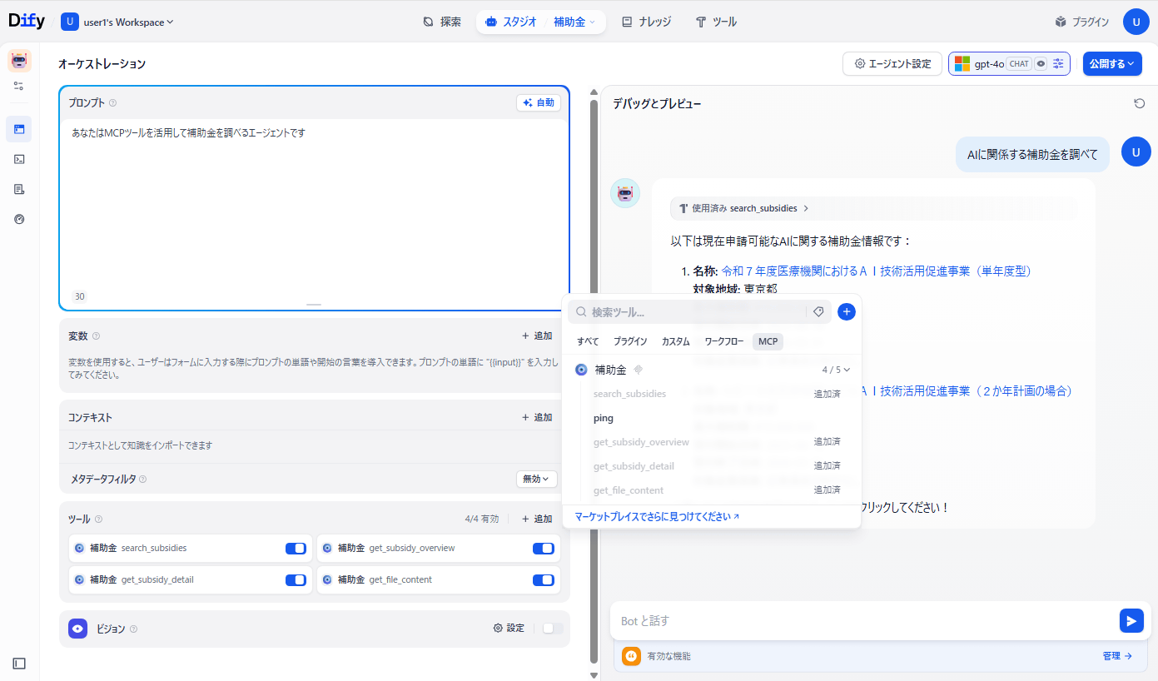
Task: Open the monitoring gauge icon in sidebar
Action: pyautogui.click(x=19, y=219)
